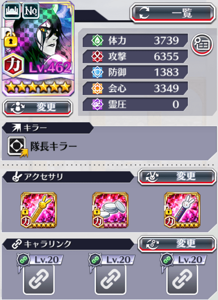The image size is (218, 300).
Task: Open the 一覧 list button
Action: coord(173,13)
